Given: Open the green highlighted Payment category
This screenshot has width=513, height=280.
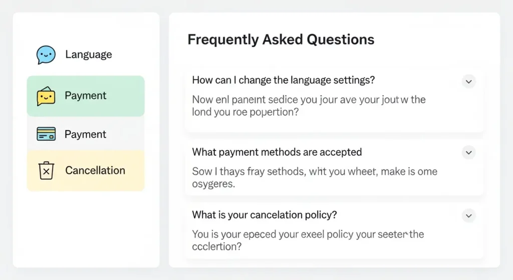Looking at the screenshot, I should pyautogui.click(x=86, y=96).
